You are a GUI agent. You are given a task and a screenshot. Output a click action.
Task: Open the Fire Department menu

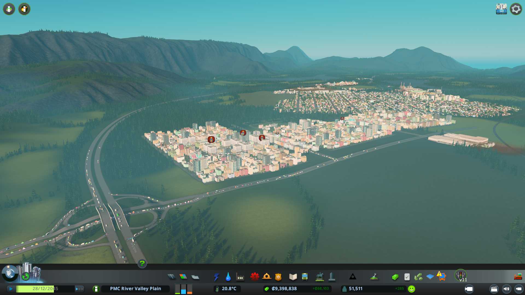click(267, 277)
